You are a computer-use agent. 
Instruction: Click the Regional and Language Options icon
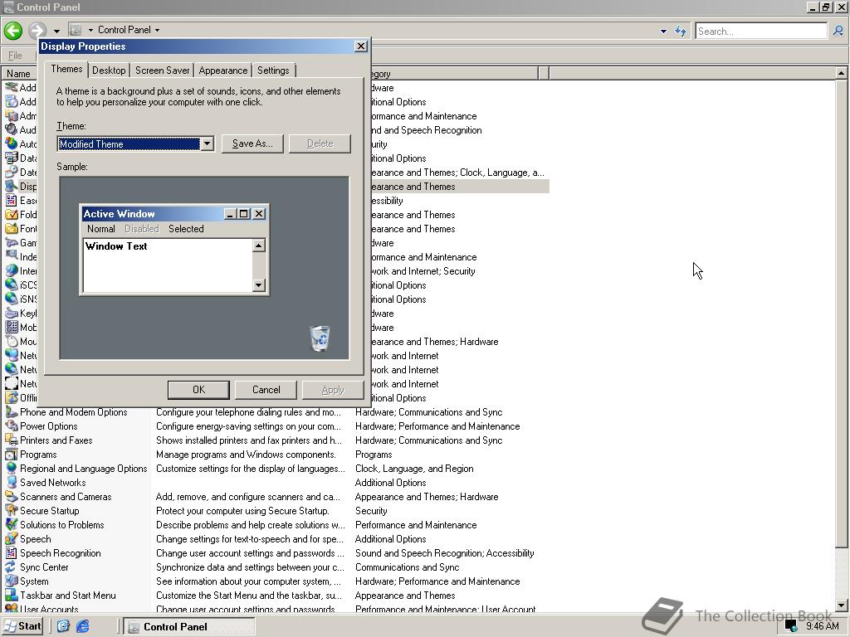coord(11,469)
